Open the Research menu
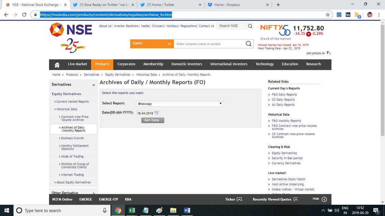Screen dimensions: 385x216 [x=313, y=64]
